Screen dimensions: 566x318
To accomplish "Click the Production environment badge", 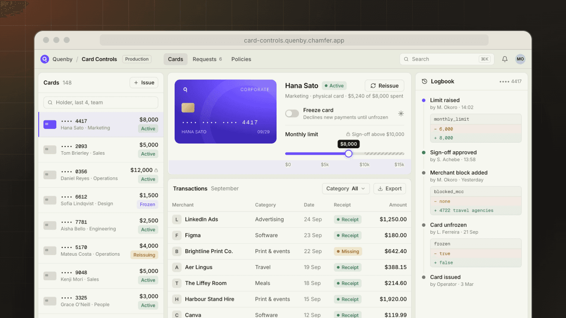I will (137, 59).
